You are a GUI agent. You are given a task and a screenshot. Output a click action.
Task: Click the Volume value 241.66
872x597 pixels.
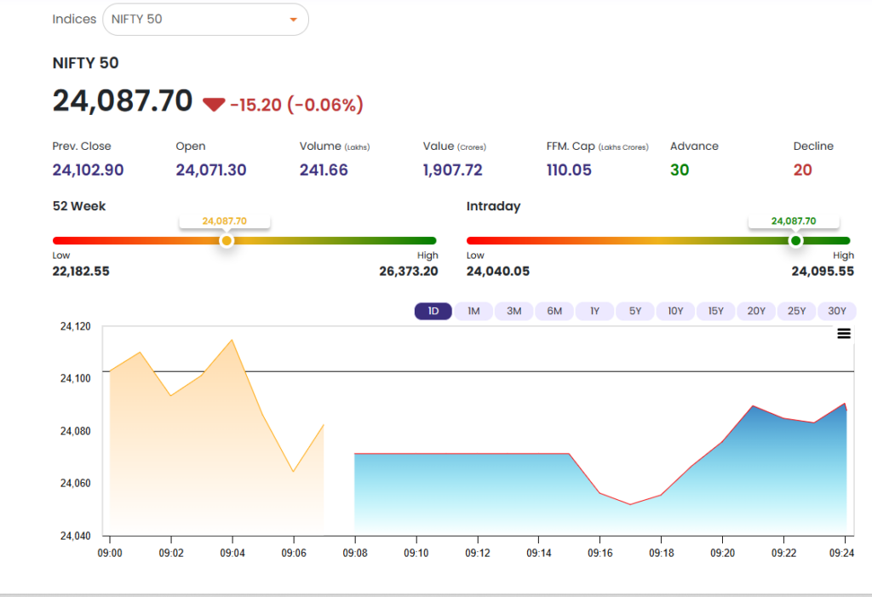pos(324,169)
